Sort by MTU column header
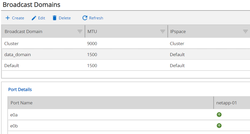 click(x=92, y=31)
